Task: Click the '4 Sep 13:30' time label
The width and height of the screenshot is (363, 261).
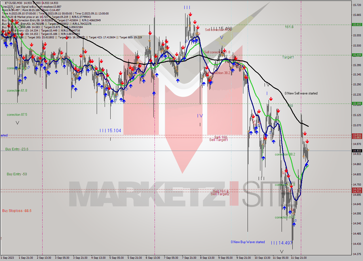Action: (x=98, y=258)
